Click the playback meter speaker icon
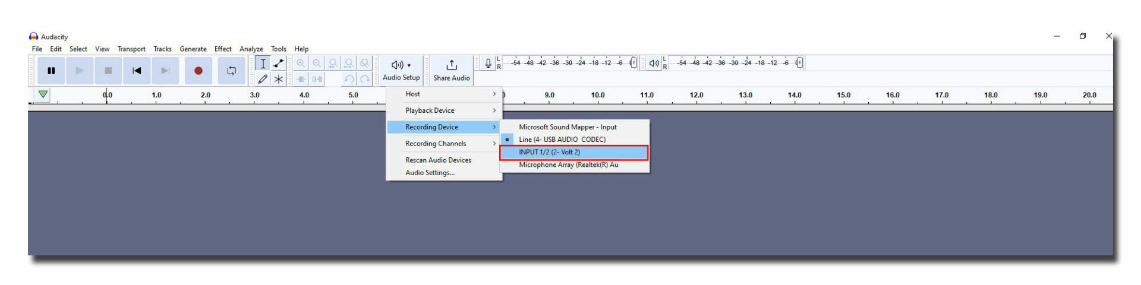 (x=654, y=63)
